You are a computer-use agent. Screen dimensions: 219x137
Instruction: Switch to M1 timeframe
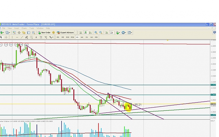coord(58,37)
